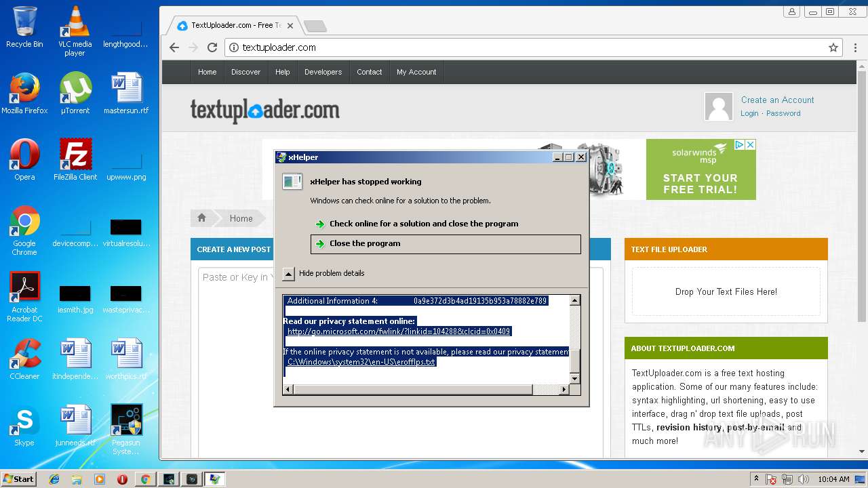The image size is (868, 488).
Task: Open Skype desktop shortcut
Action: tap(24, 426)
